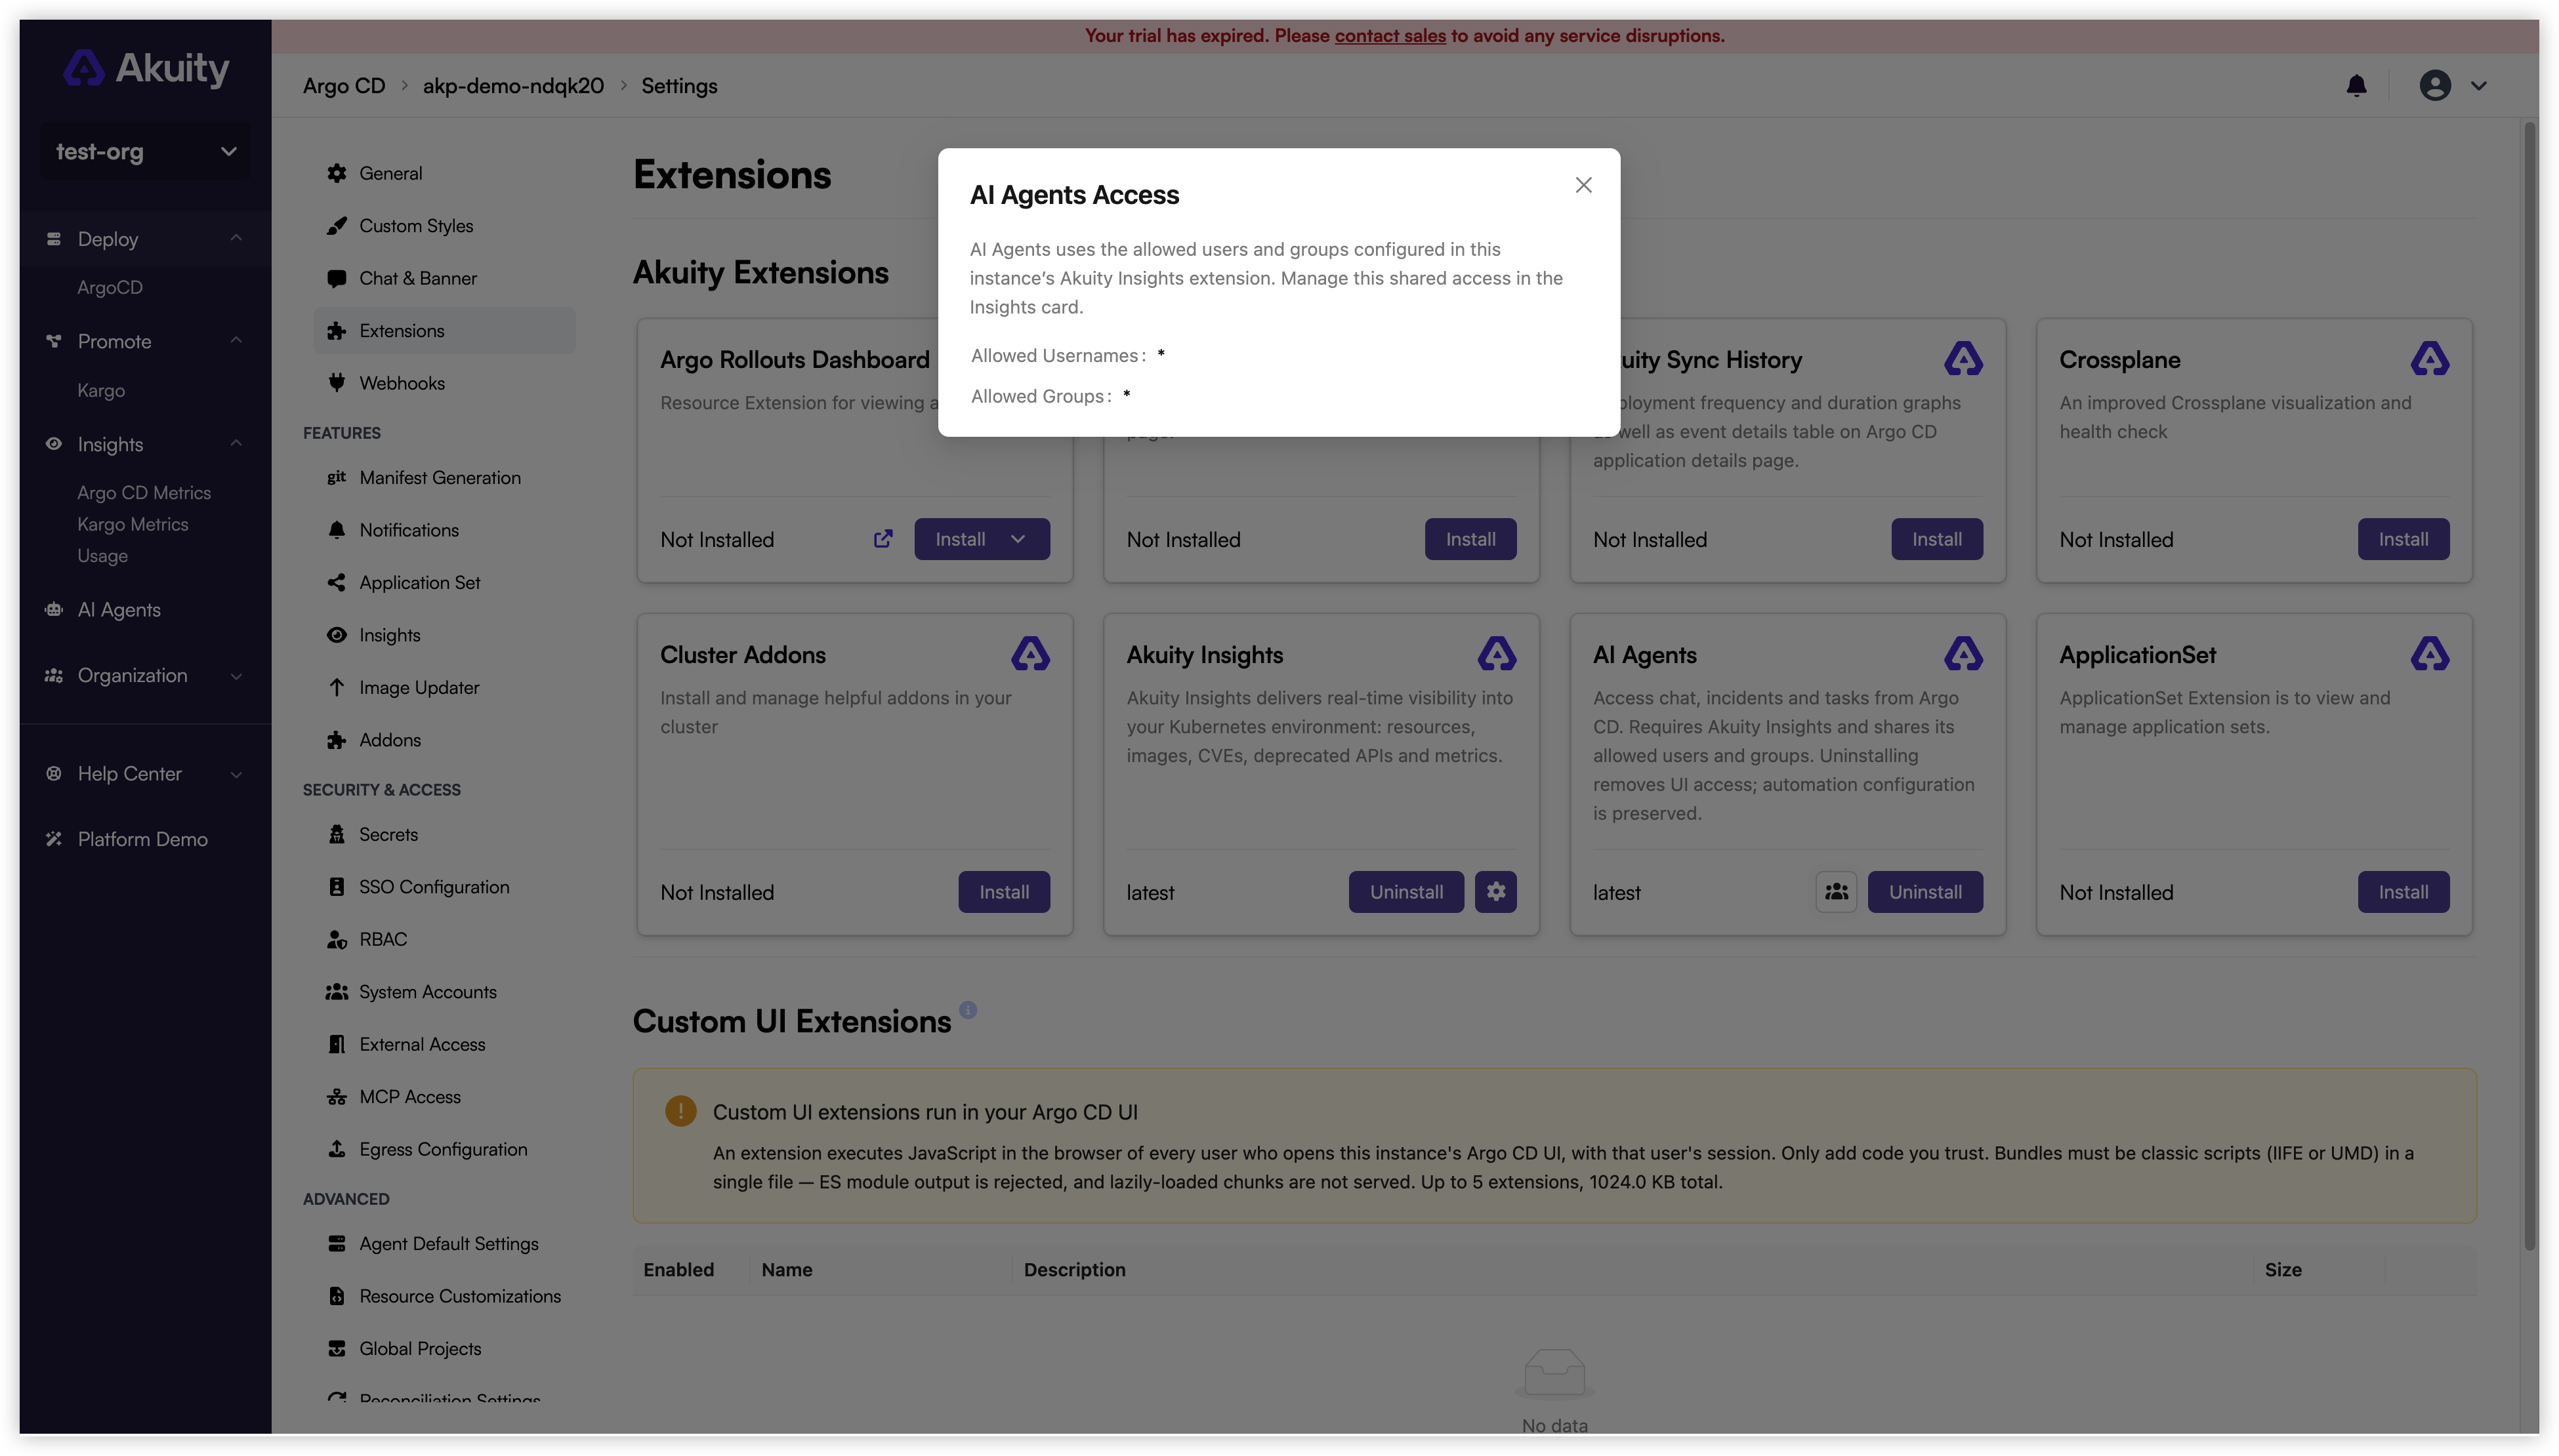The image size is (2559, 1456).
Task: Open Agent Default Settings
Action: [x=444, y=1244]
